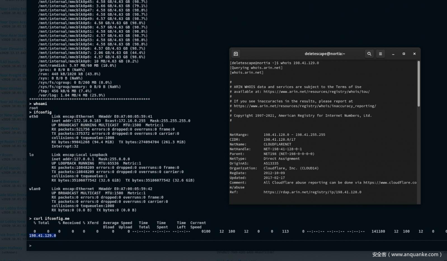The height and width of the screenshot is (261, 447).
Task: Open the terminal hamburger menu
Action: 380,54
